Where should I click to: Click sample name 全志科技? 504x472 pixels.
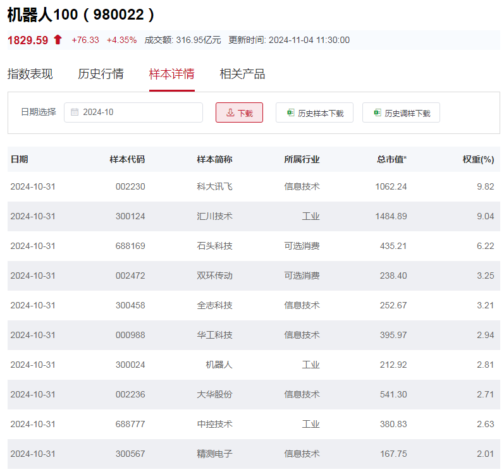214,305
